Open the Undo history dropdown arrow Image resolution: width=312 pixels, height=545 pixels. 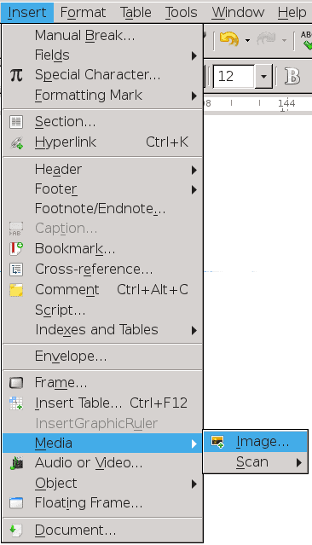[247, 40]
